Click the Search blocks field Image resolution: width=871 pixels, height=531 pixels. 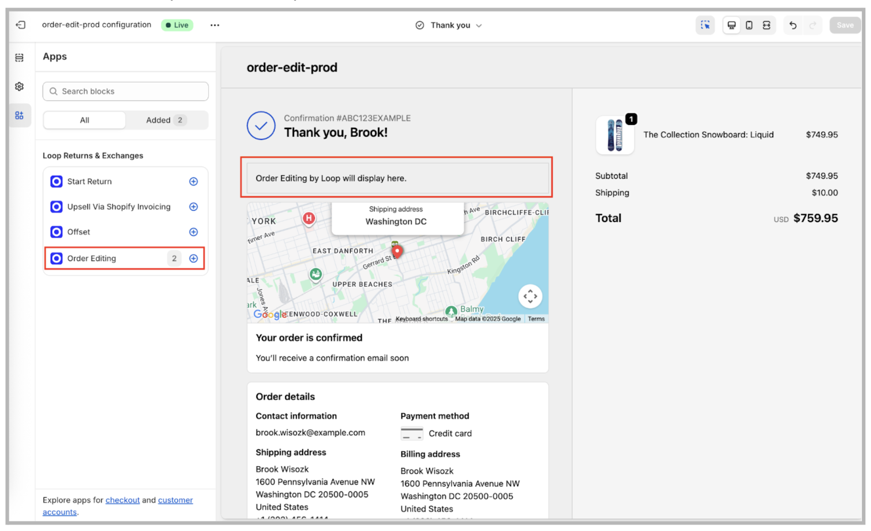point(126,91)
